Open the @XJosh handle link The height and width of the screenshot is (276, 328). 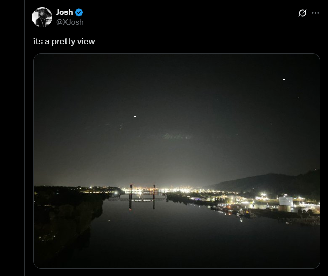(70, 22)
